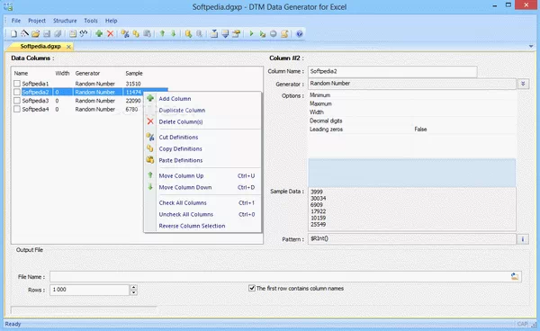Choose Reverse Column Selection menu entry
This screenshot has width=540, height=331.
pyautogui.click(x=202, y=226)
